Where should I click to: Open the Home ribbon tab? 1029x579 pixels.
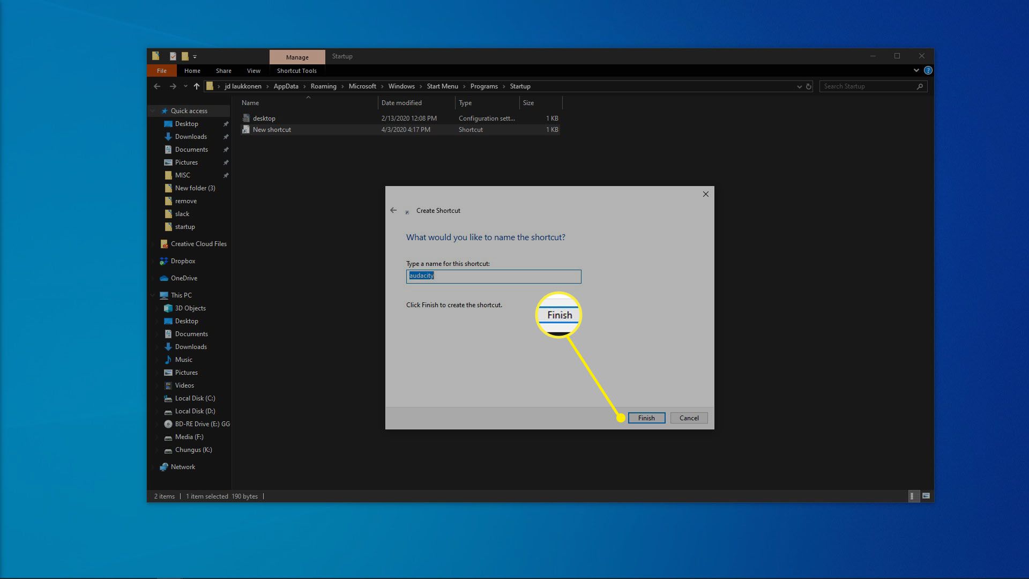tap(191, 71)
